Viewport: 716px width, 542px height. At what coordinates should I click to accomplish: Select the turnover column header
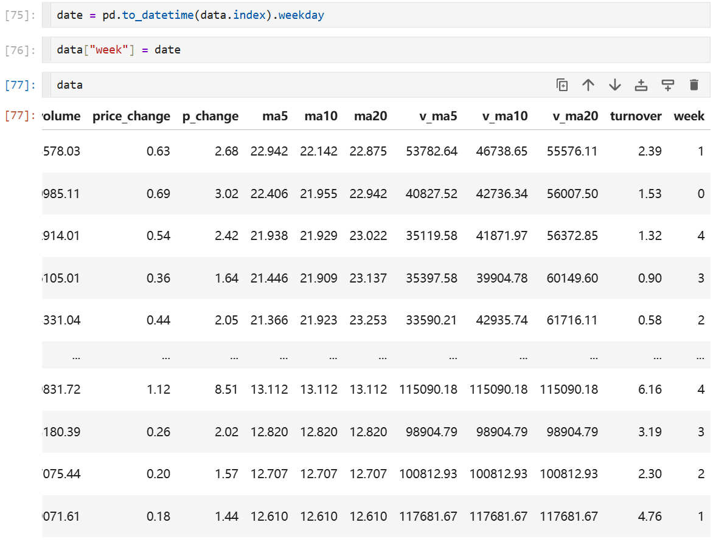(636, 116)
